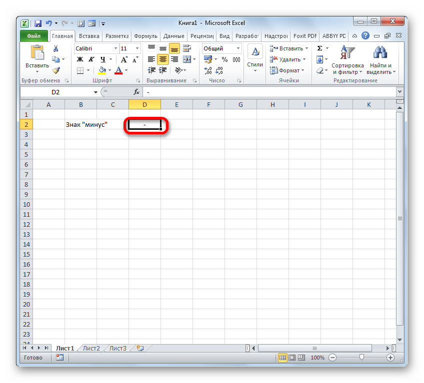Switch to the Формулы tab

pyautogui.click(x=145, y=36)
